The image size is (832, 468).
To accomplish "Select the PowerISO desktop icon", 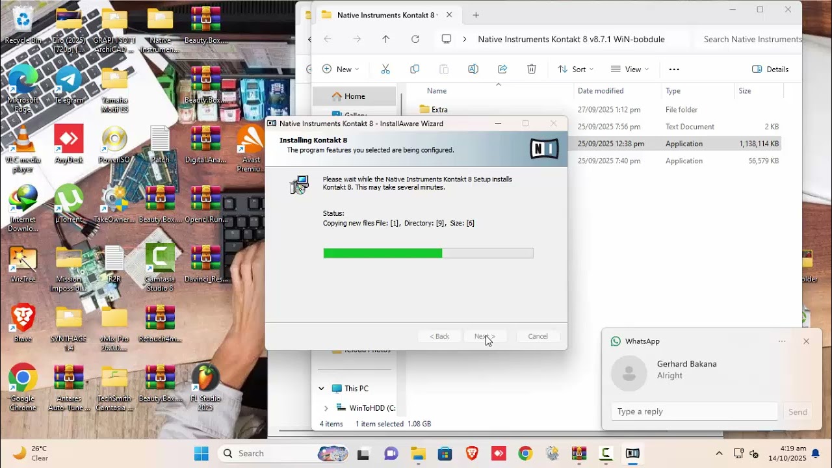I will tap(114, 144).
